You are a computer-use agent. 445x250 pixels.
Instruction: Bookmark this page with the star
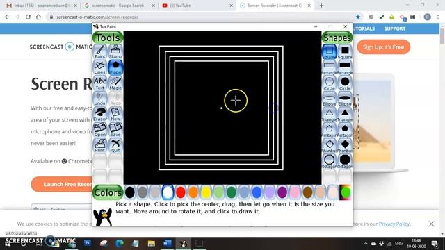coord(358,17)
